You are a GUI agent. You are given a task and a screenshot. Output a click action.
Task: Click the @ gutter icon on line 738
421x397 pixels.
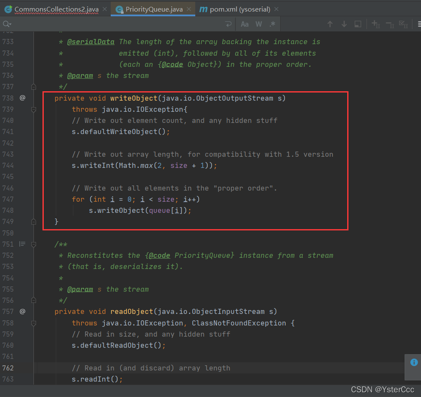[23, 98]
